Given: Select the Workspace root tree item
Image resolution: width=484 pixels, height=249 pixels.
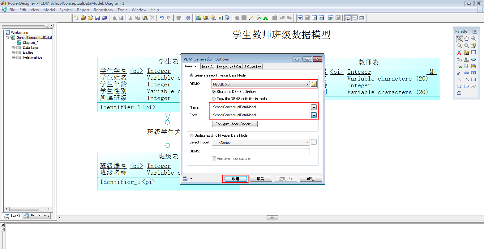Looking at the screenshot, I should [19, 33].
